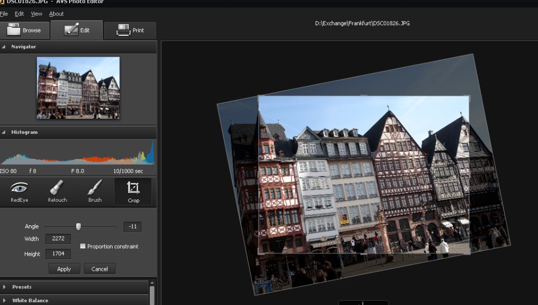Screen dimensions: 538x305
Task: Click the Angle slider handle
Action: (78, 226)
